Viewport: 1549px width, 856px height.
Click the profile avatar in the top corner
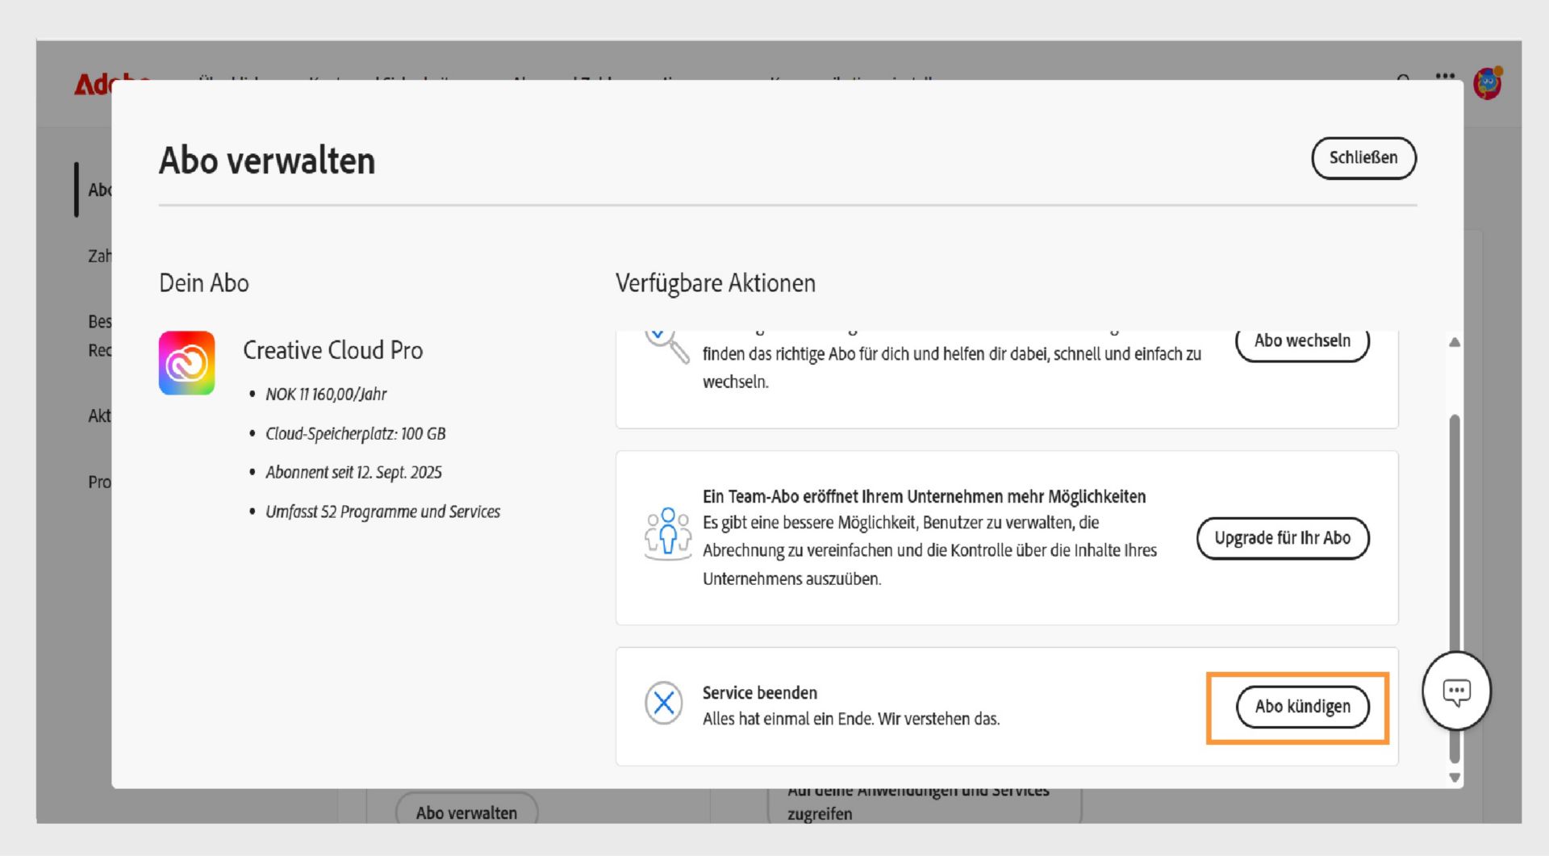pos(1487,83)
